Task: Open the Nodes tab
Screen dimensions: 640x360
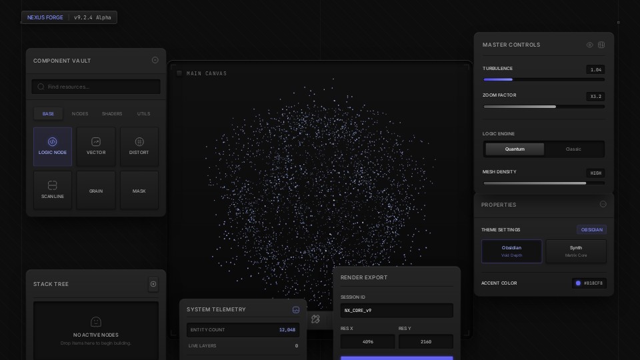Action: (x=80, y=113)
